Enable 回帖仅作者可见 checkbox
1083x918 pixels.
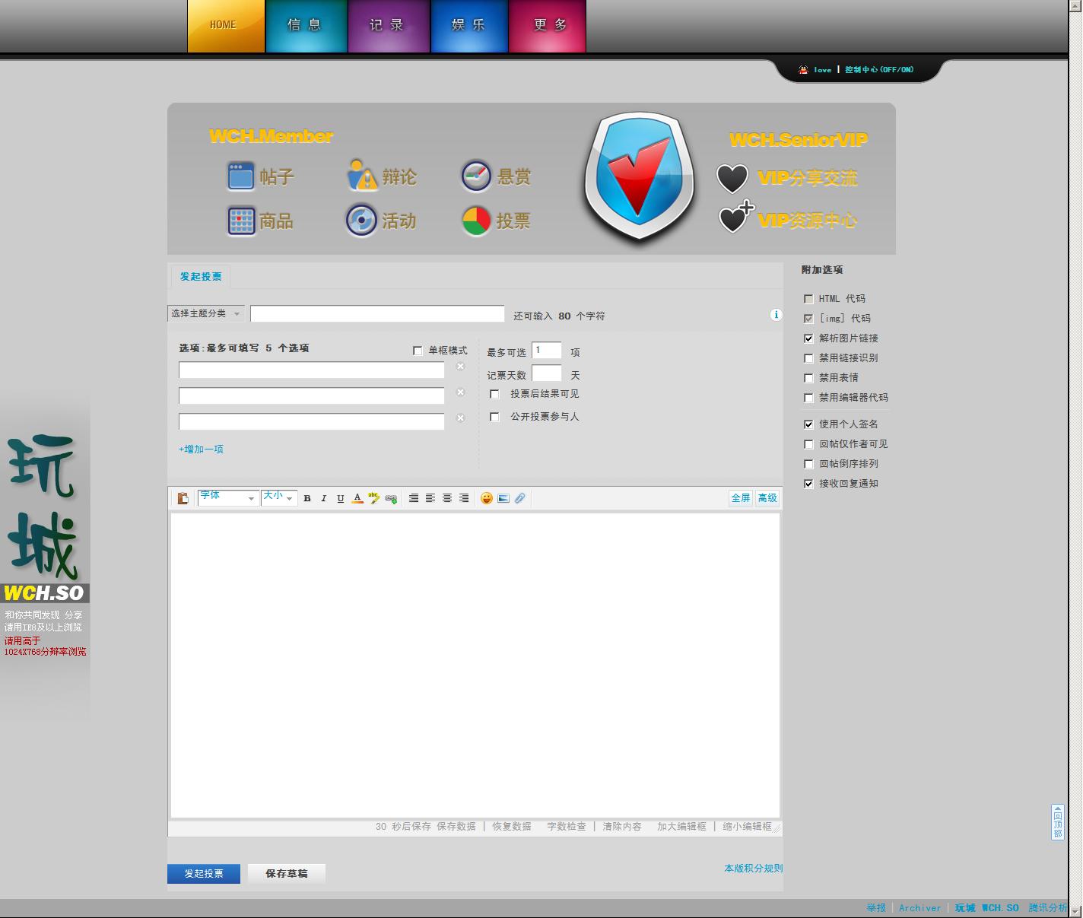pyautogui.click(x=808, y=444)
